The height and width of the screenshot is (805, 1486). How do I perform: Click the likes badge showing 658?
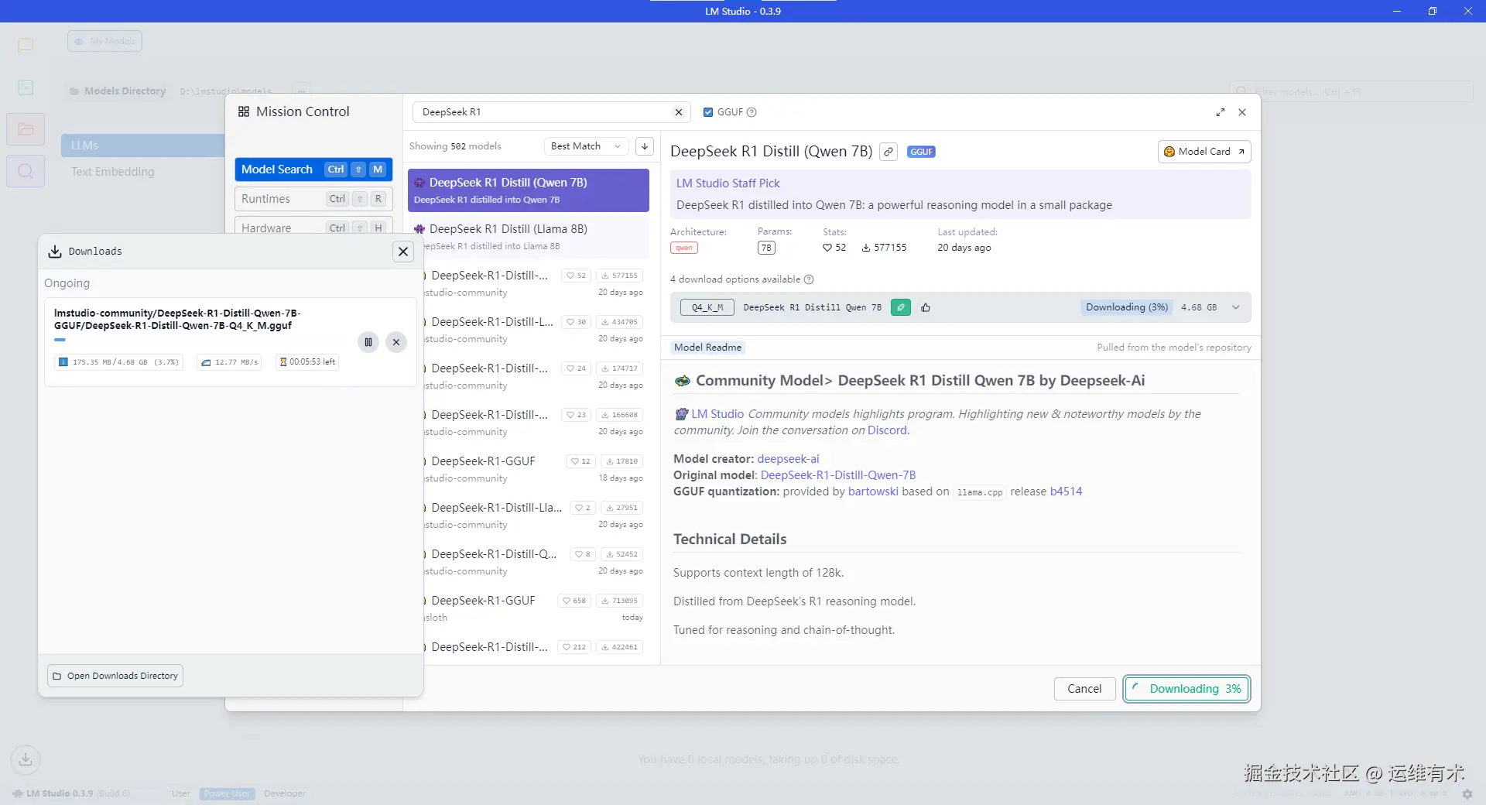point(574,601)
